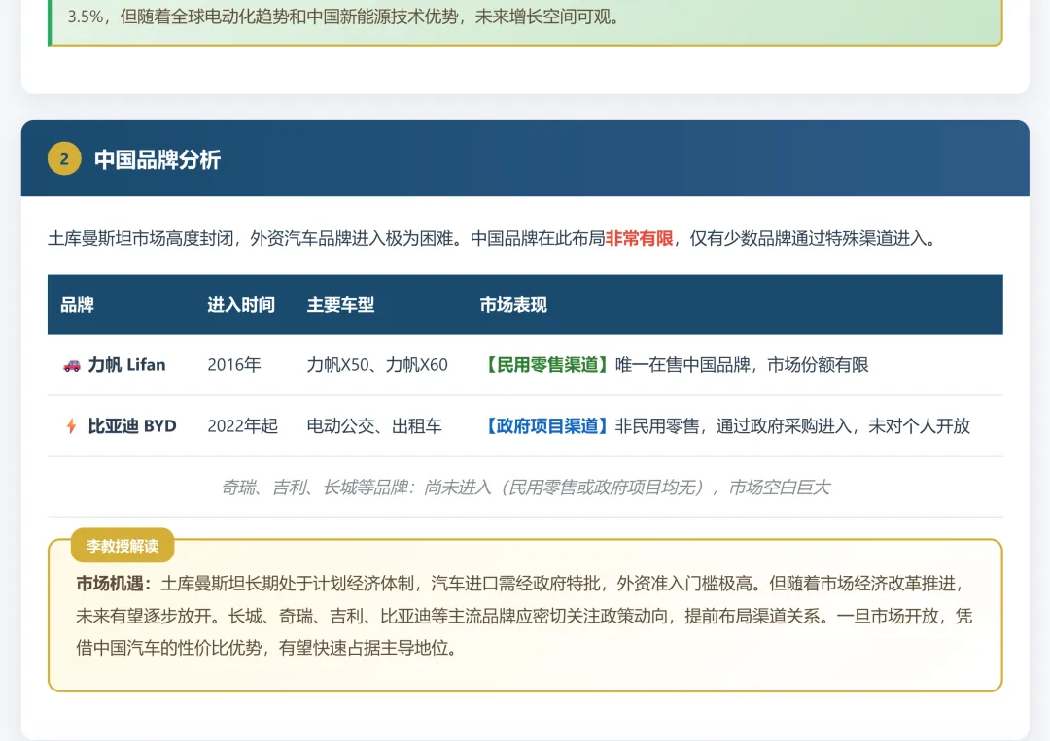Expand the 比亚迪 BYD table row
The image size is (1050, 741).
tap(525, 425)
